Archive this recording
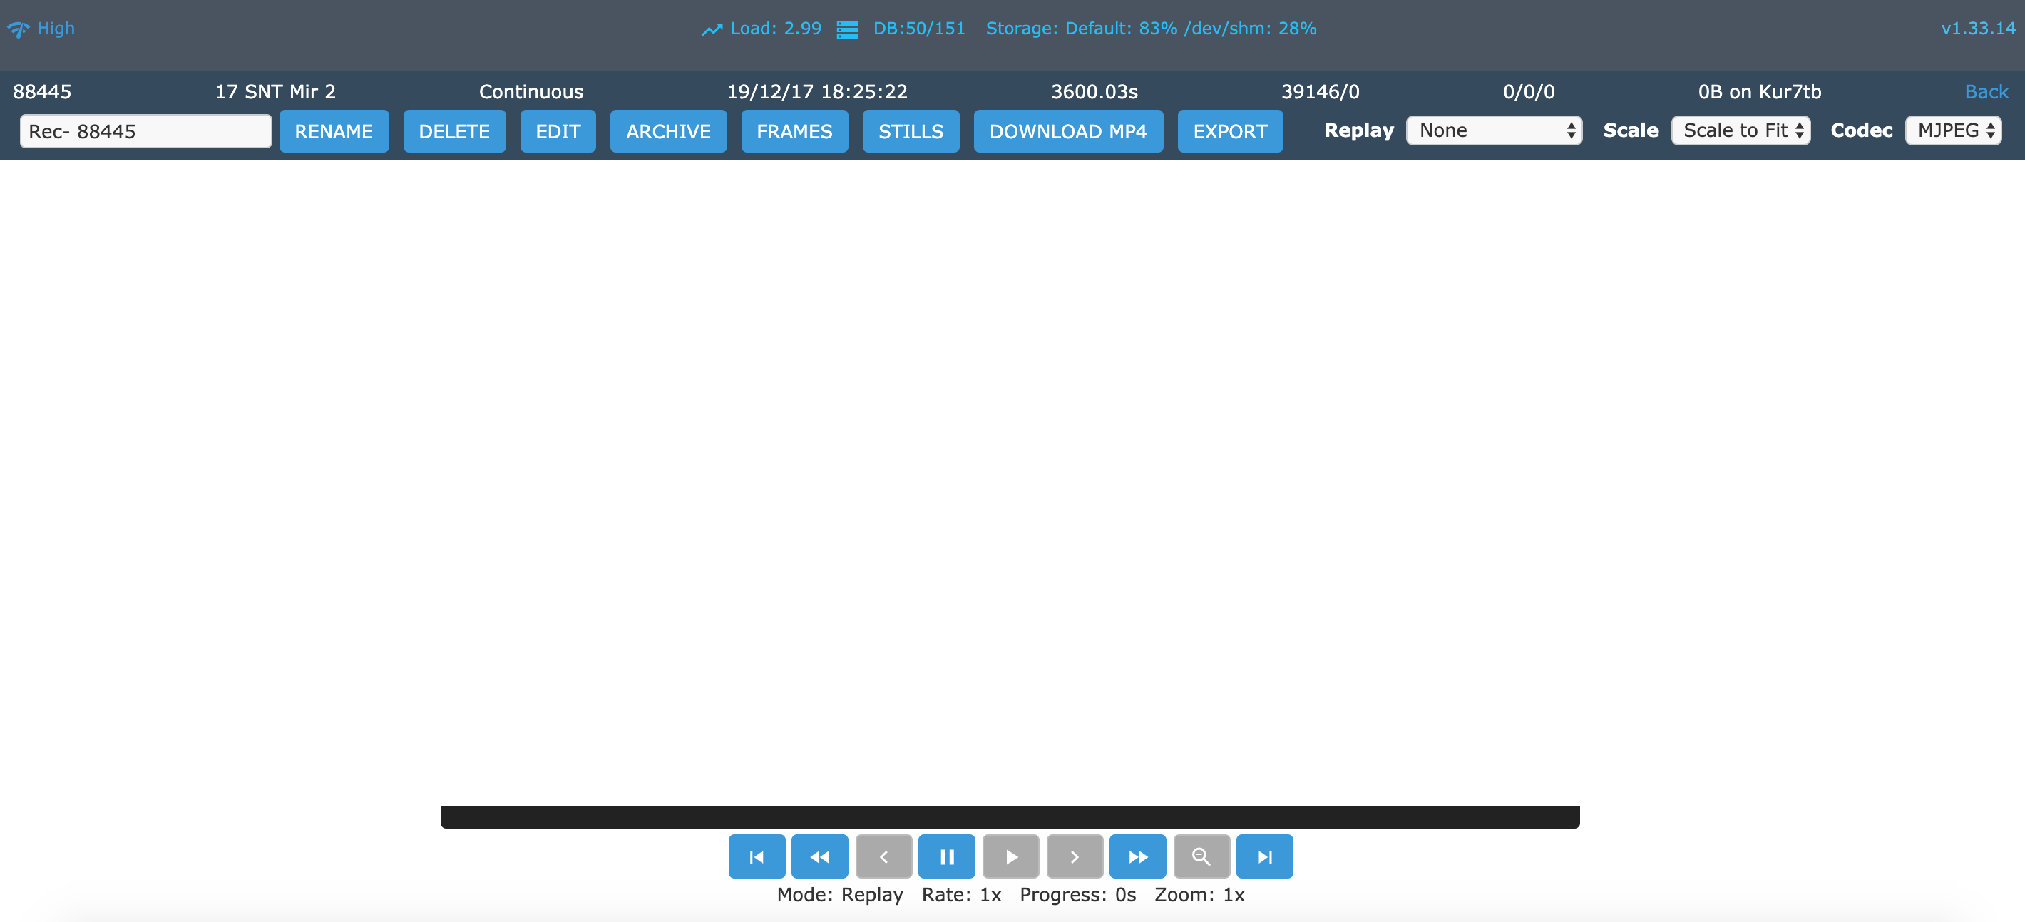This screenshot has width=2025, height=922. (x=668, y=131)
